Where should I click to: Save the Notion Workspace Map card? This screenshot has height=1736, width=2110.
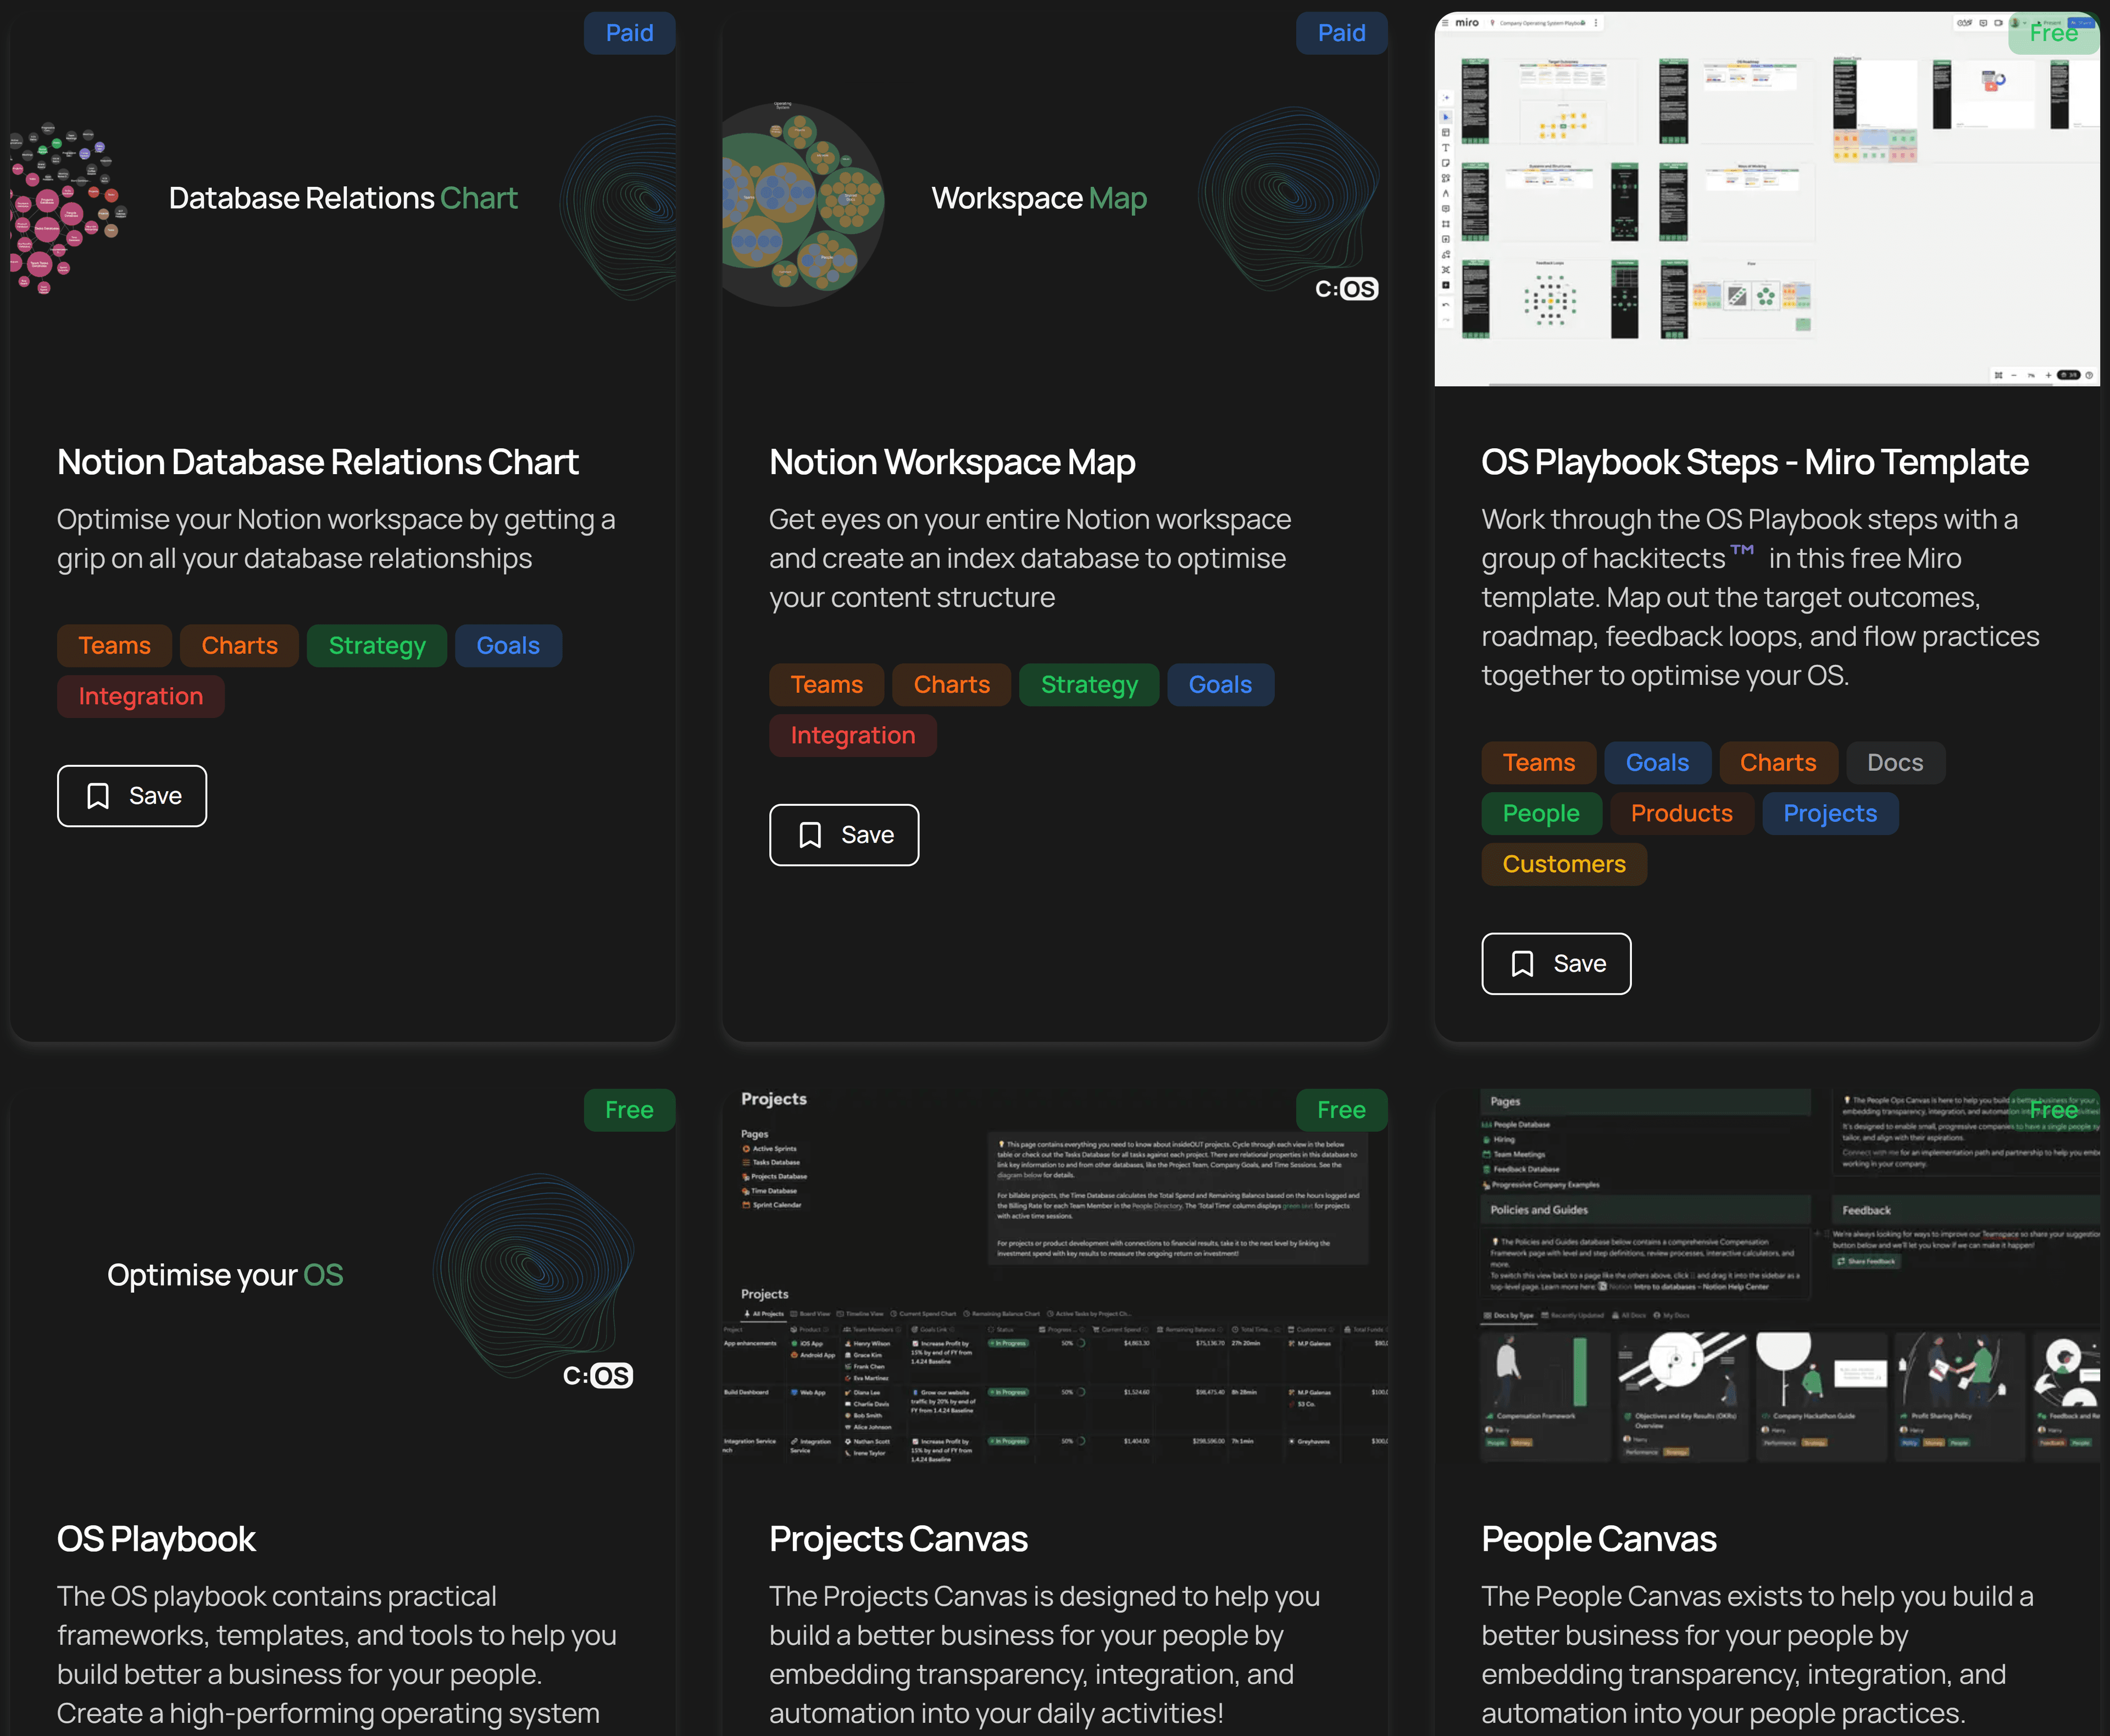(x=844, y=835)
